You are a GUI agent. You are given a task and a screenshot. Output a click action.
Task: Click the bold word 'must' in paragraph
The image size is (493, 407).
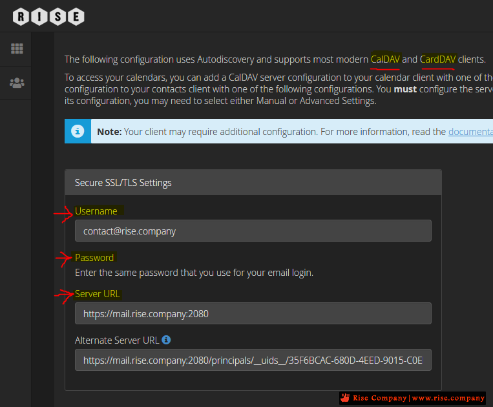(405, 89)
